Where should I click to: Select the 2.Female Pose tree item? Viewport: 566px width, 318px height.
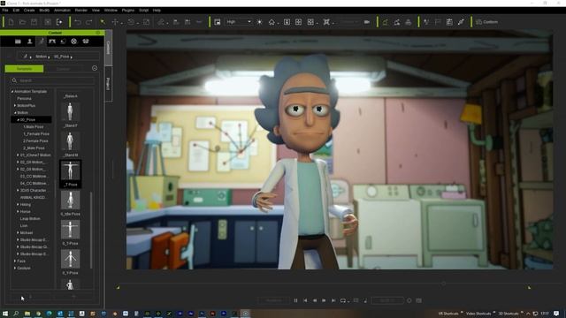tap(35, 141)
